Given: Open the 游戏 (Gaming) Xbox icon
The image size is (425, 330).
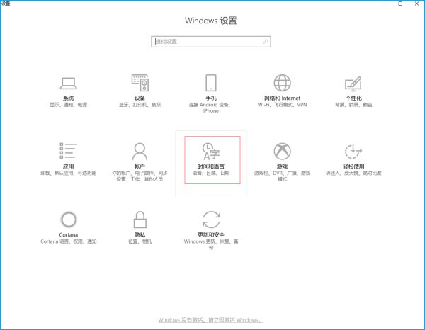Looking at the screenshot, I should tap(282, 151).
